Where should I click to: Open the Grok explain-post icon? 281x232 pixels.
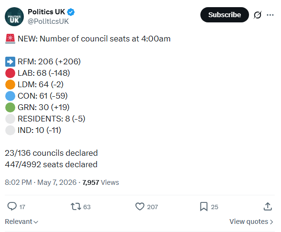pyautogui.click(x=258, y=15)
